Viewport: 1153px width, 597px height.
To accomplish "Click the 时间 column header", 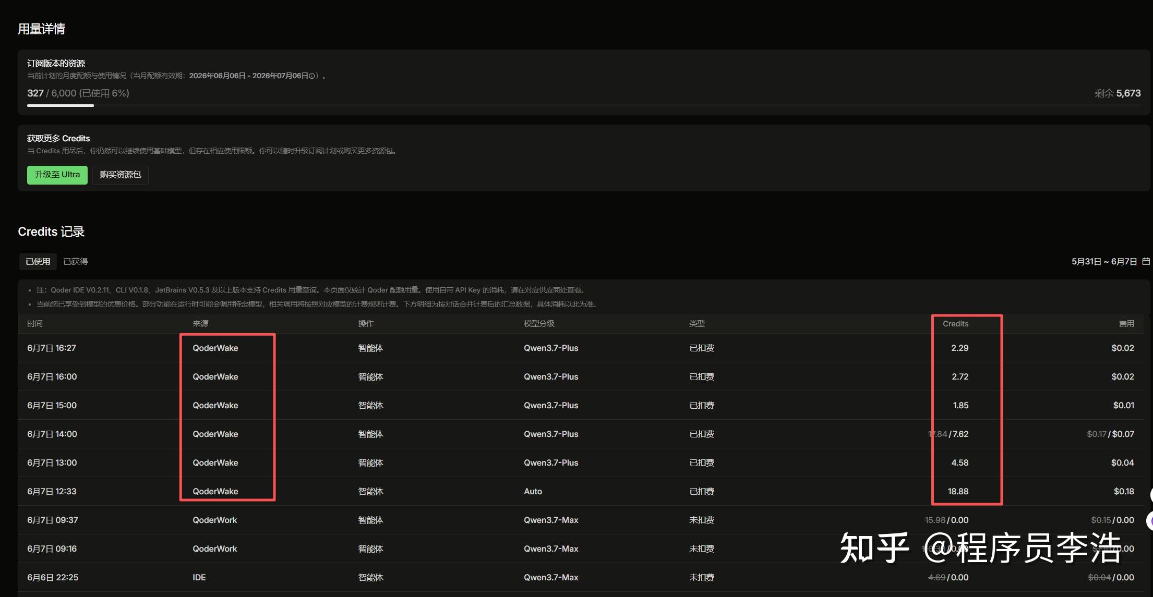I will (35, 324).
